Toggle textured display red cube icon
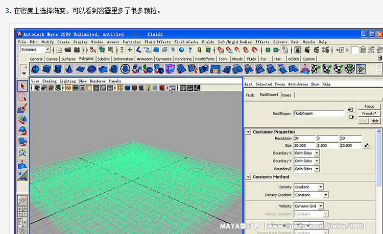The image size is (383, 234). coord(162,88)
